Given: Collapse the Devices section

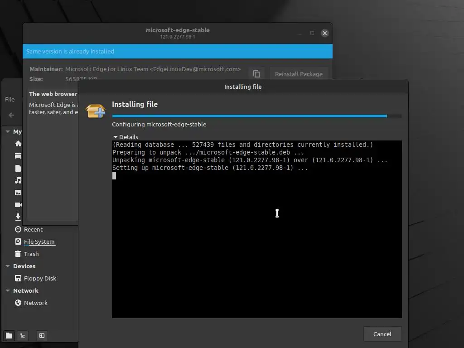Looking at the screenshot, I should (x=8, y=266).
